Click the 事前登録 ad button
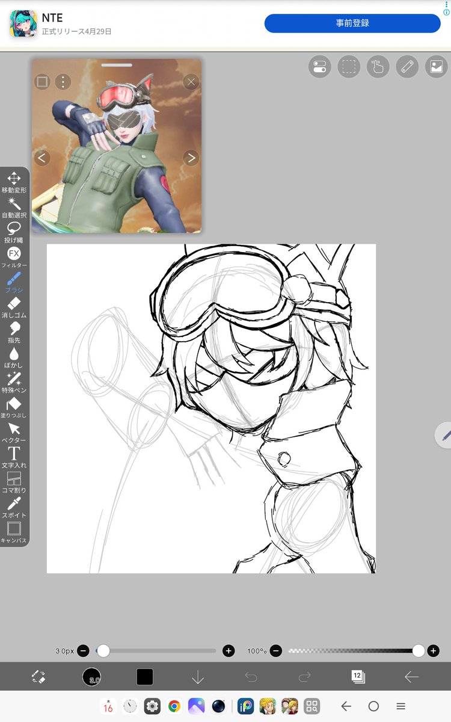 point(352,23)
